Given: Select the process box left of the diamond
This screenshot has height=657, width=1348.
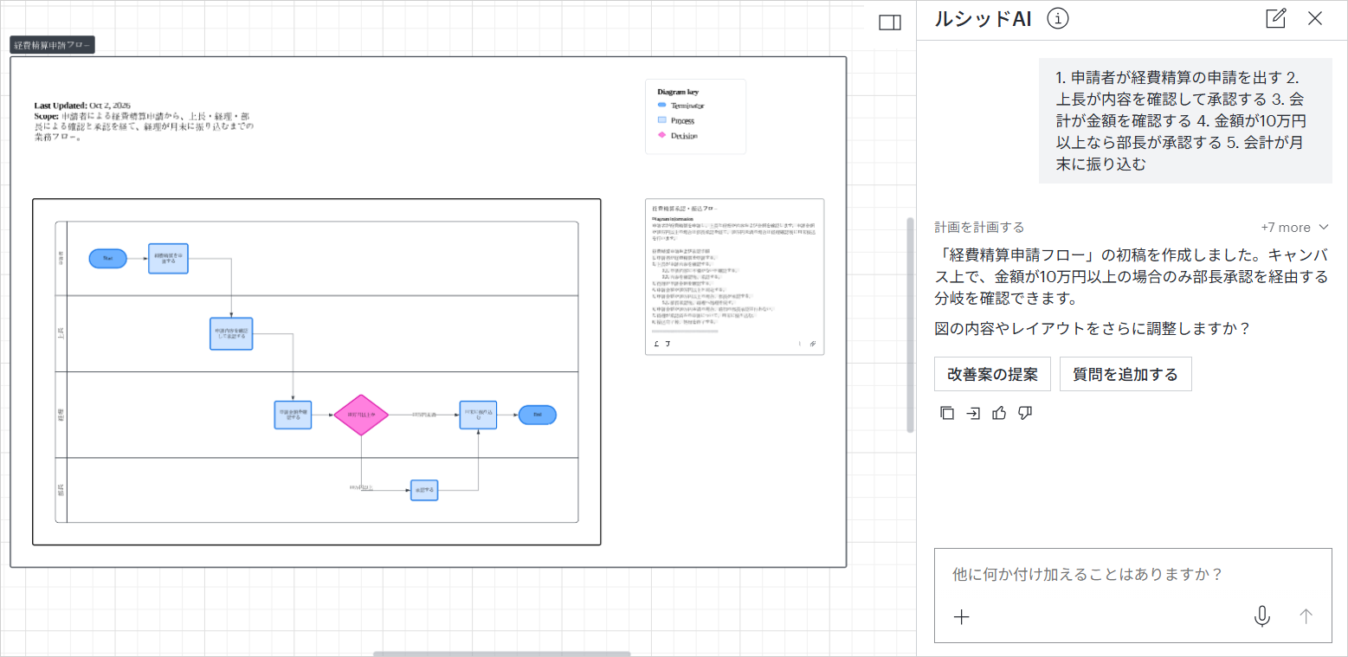Looking at the screenshot, I should tap(293, 415).
